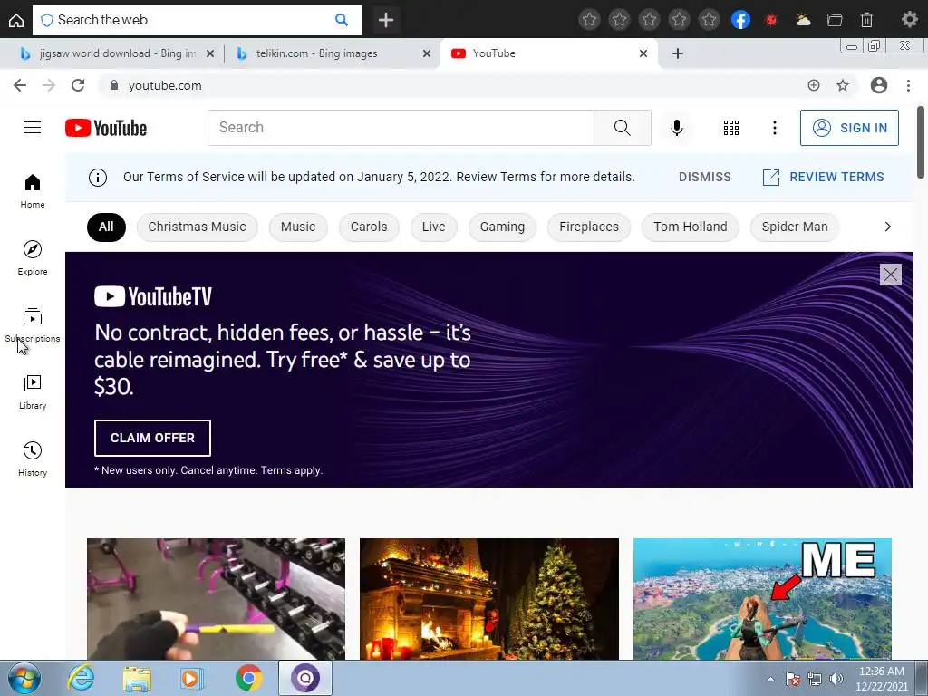Show more filter chips with right chevron
Image resolution: width=928 pixels, height=696 pixels.
point(887,227)
